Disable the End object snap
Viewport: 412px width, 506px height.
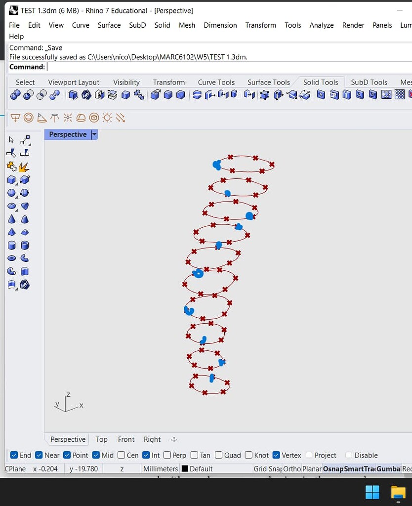tap(14, 455)
